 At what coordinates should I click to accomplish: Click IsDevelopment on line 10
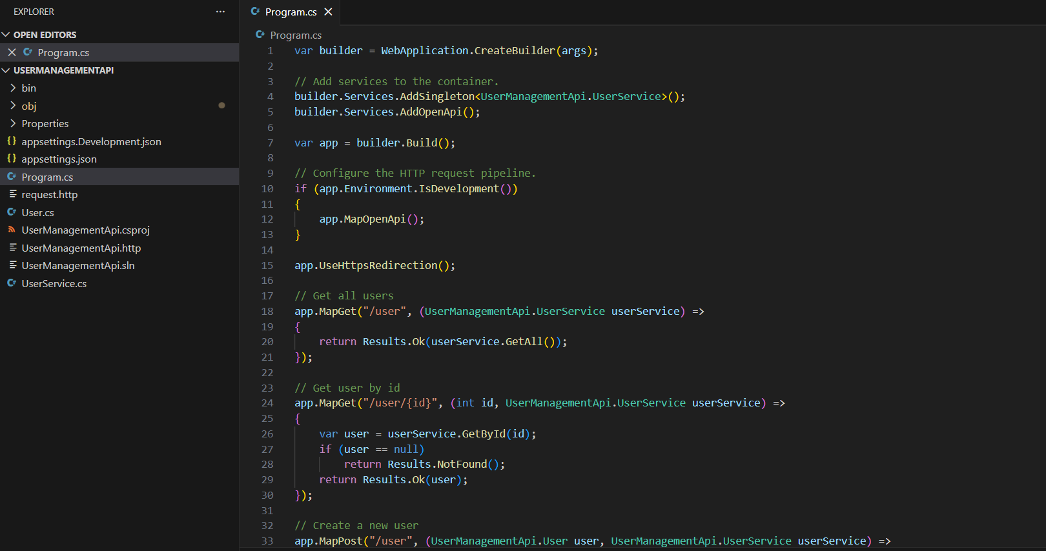tap(459, 188)
